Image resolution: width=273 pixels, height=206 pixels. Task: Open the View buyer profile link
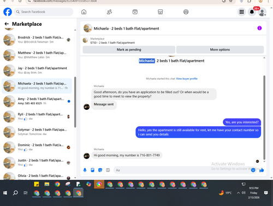(187, 79)
